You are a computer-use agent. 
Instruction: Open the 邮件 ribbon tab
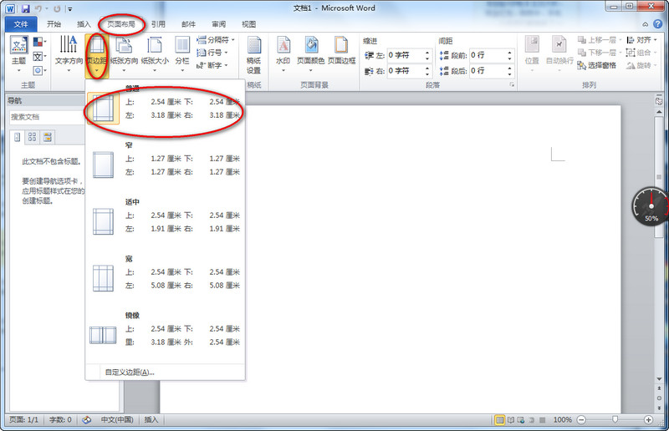(x=188, y=24)
